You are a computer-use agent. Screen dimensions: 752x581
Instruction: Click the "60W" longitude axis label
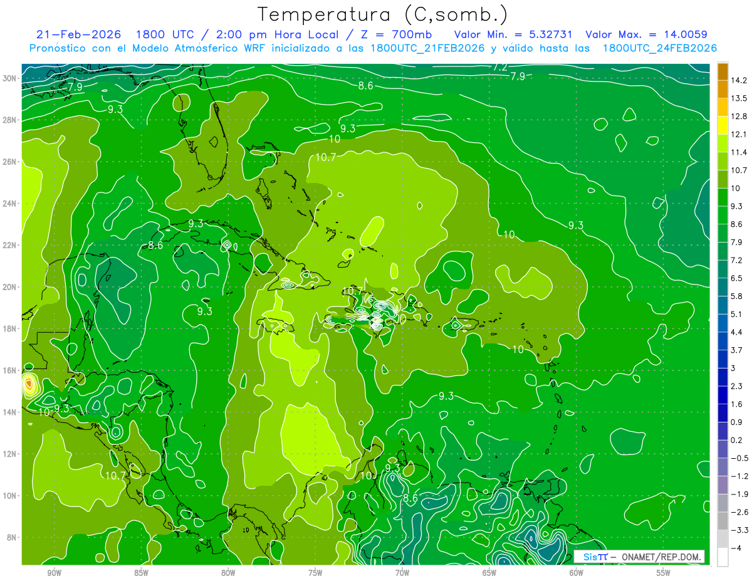tap(577, 573)
